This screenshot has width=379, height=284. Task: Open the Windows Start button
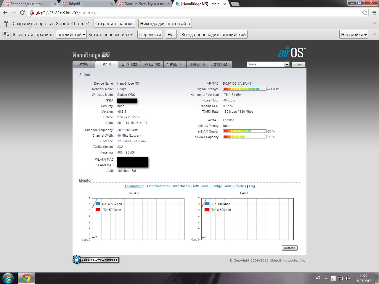[x=8, y=278]
